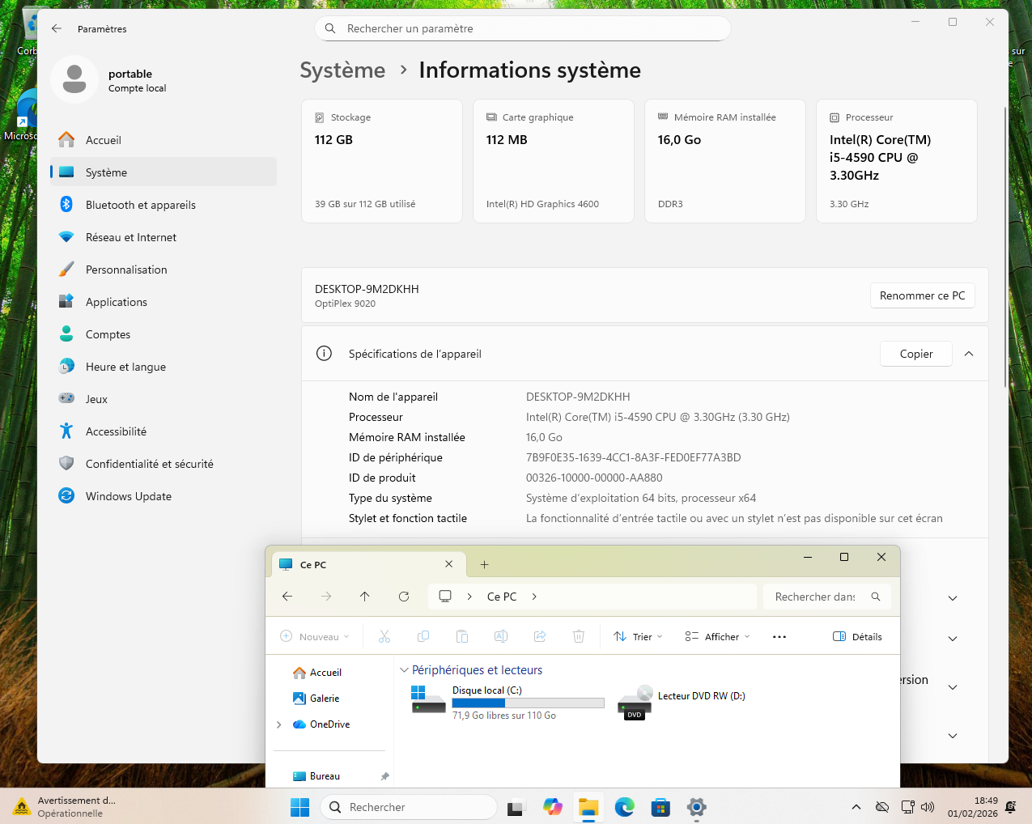Viewport: 1032px width, 824px height.
Task: Click the Rechercher un paramètre search field
Action: [522, 28]
